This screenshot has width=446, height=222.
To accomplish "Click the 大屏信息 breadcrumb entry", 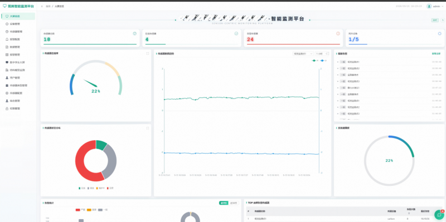I will 59,6.
